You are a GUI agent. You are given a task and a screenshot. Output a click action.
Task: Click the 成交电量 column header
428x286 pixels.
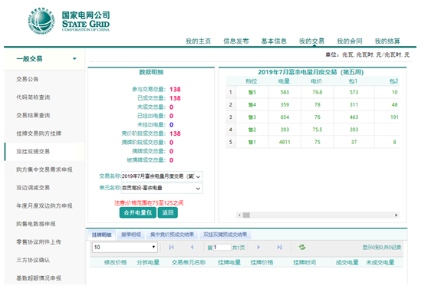coord(347,262)
